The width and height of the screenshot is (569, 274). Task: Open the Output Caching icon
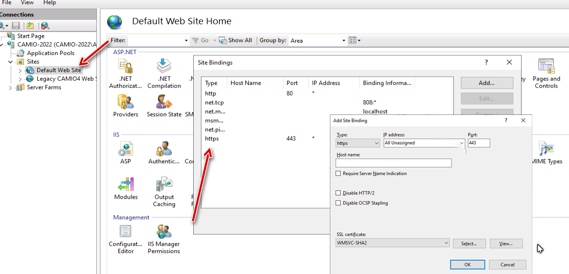tap(164, 185)
